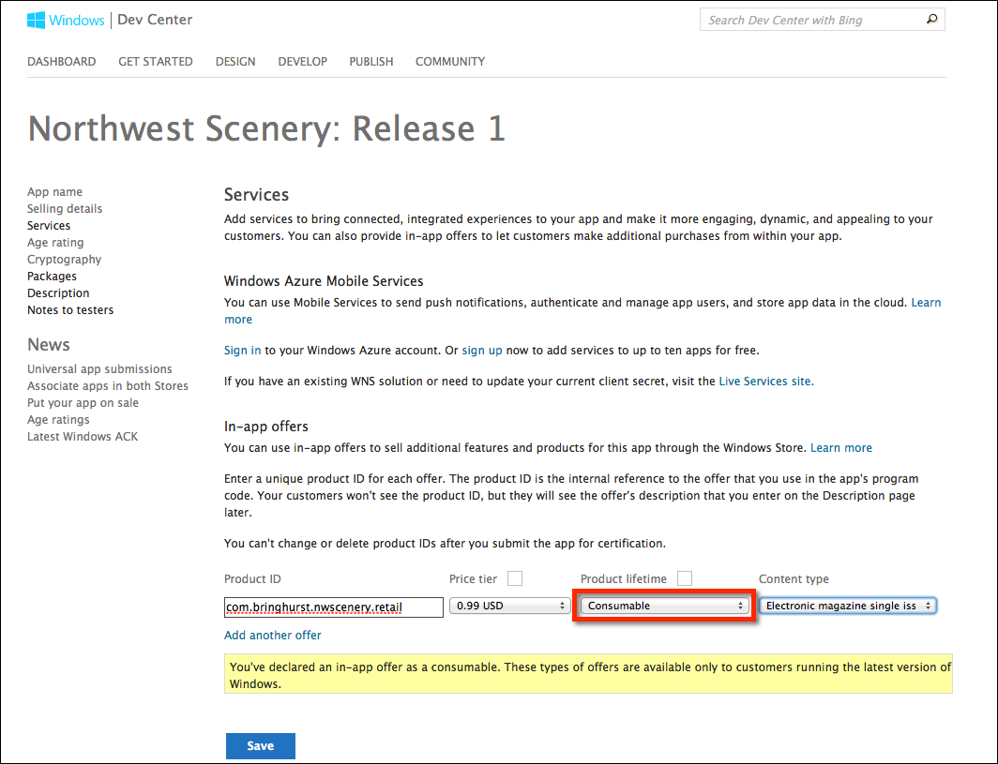998x764 pixels.
Task: Click the Windows logo icon
Action: (x=37, y=20)
